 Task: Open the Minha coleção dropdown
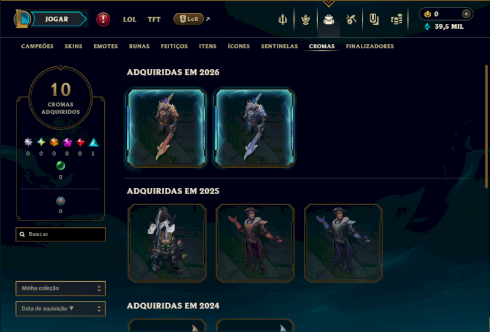coord(61,289)
